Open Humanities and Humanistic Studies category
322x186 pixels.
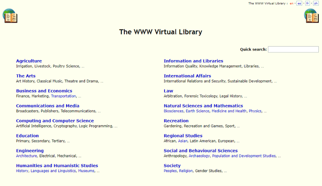57,166
